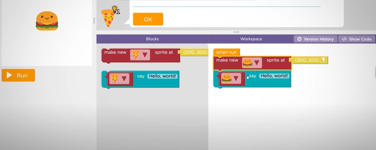Click the clock icon on Version History
Image resolution: width=376 pixels, height=150 pixels.
click(x=299, y=39)
